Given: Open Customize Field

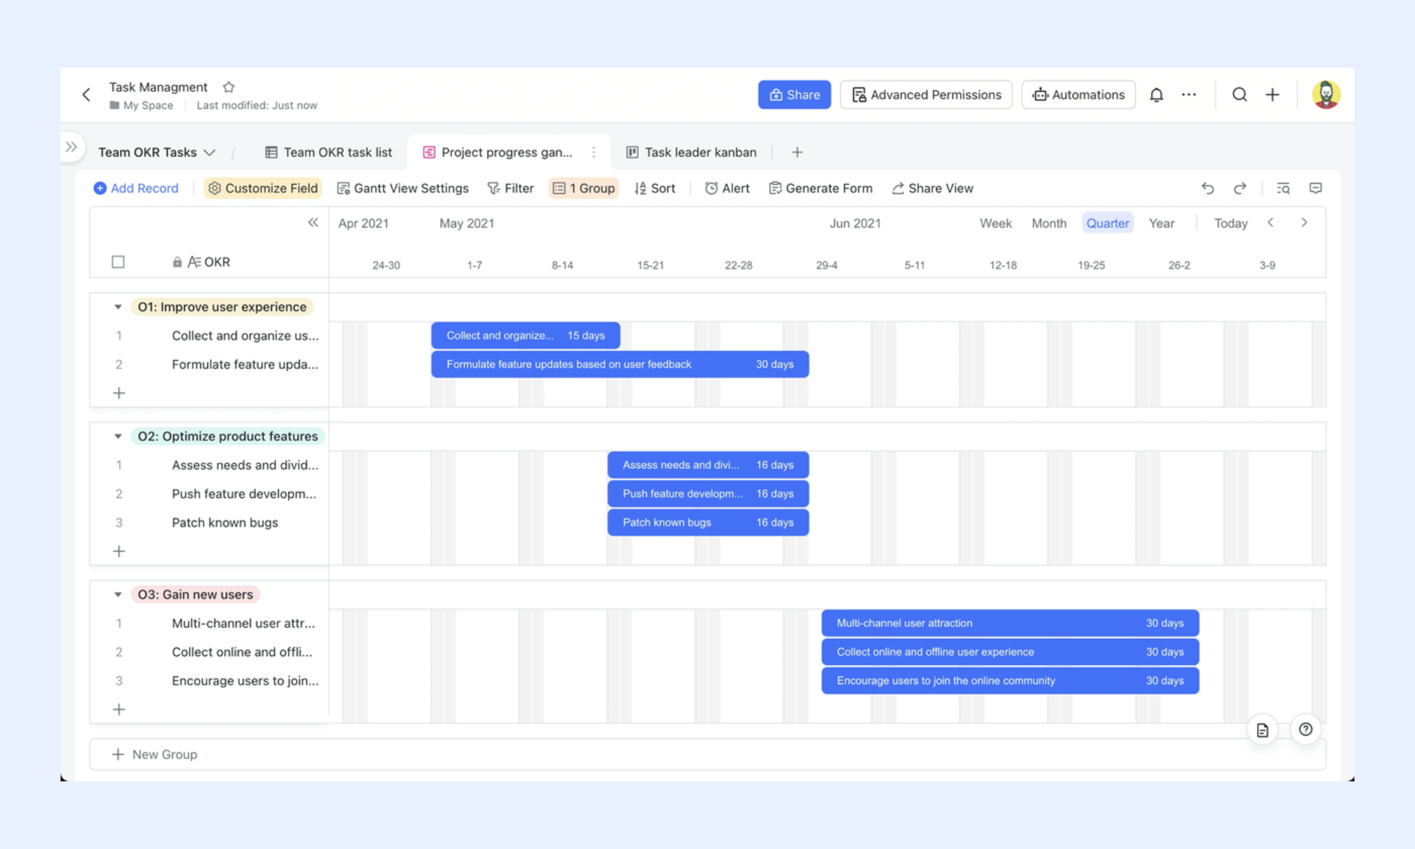Looking at the screenshot, I should pos(262,188).
